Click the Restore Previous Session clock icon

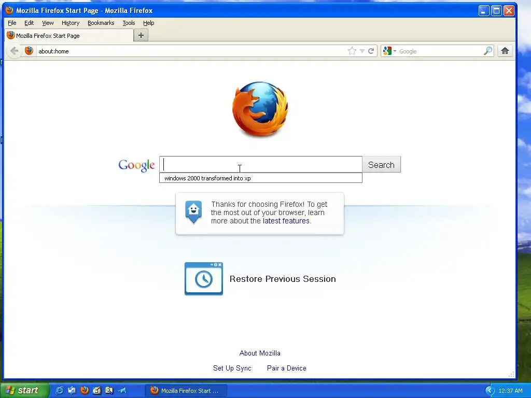(x=203, y=279)
